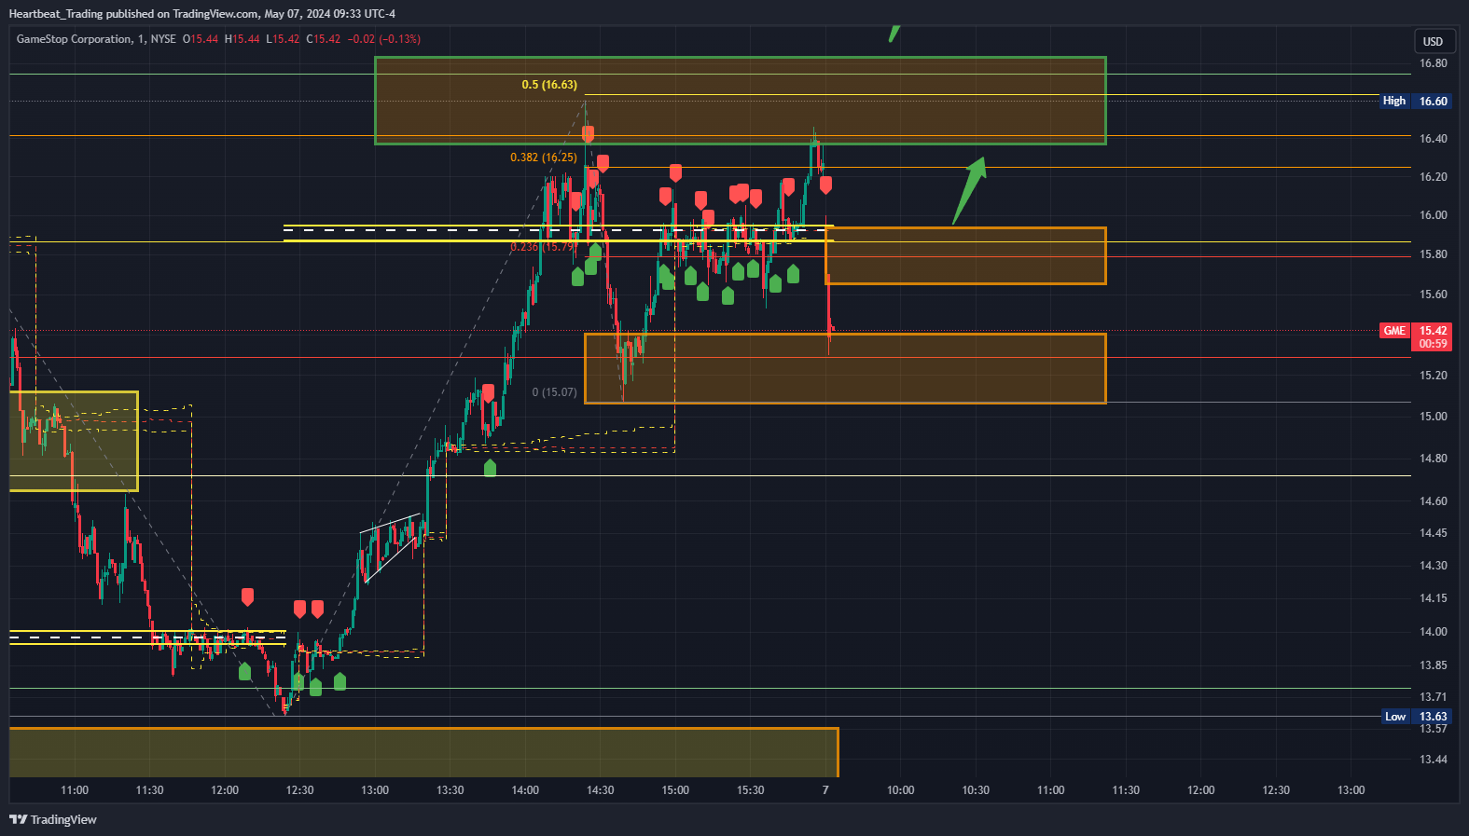The height and width of the screenshot is (836, 1469).
Task: Click the High 16.60 price label
Action: 1416,101
